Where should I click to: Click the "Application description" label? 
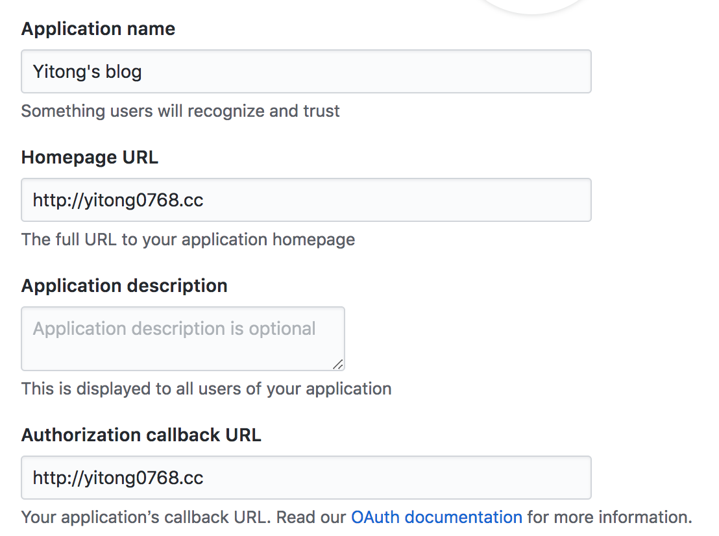pos(124,286)
